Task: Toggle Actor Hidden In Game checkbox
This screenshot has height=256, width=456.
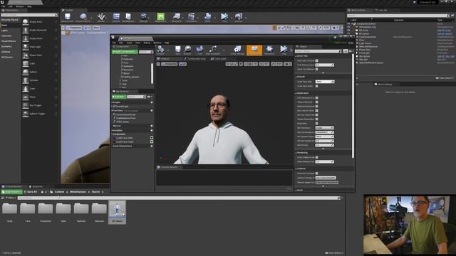Action: [316, 157]
